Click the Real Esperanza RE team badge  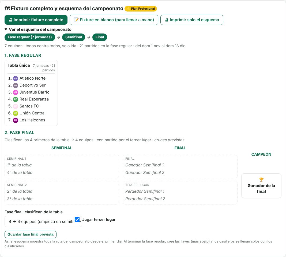tap(16, 99)
